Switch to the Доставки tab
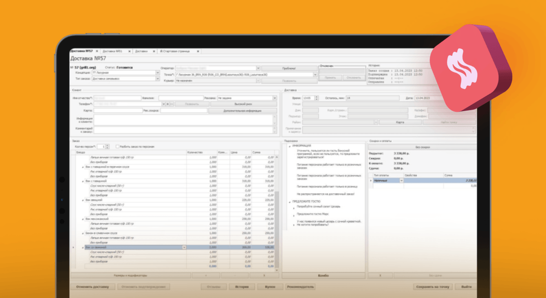 coord(141,51)
